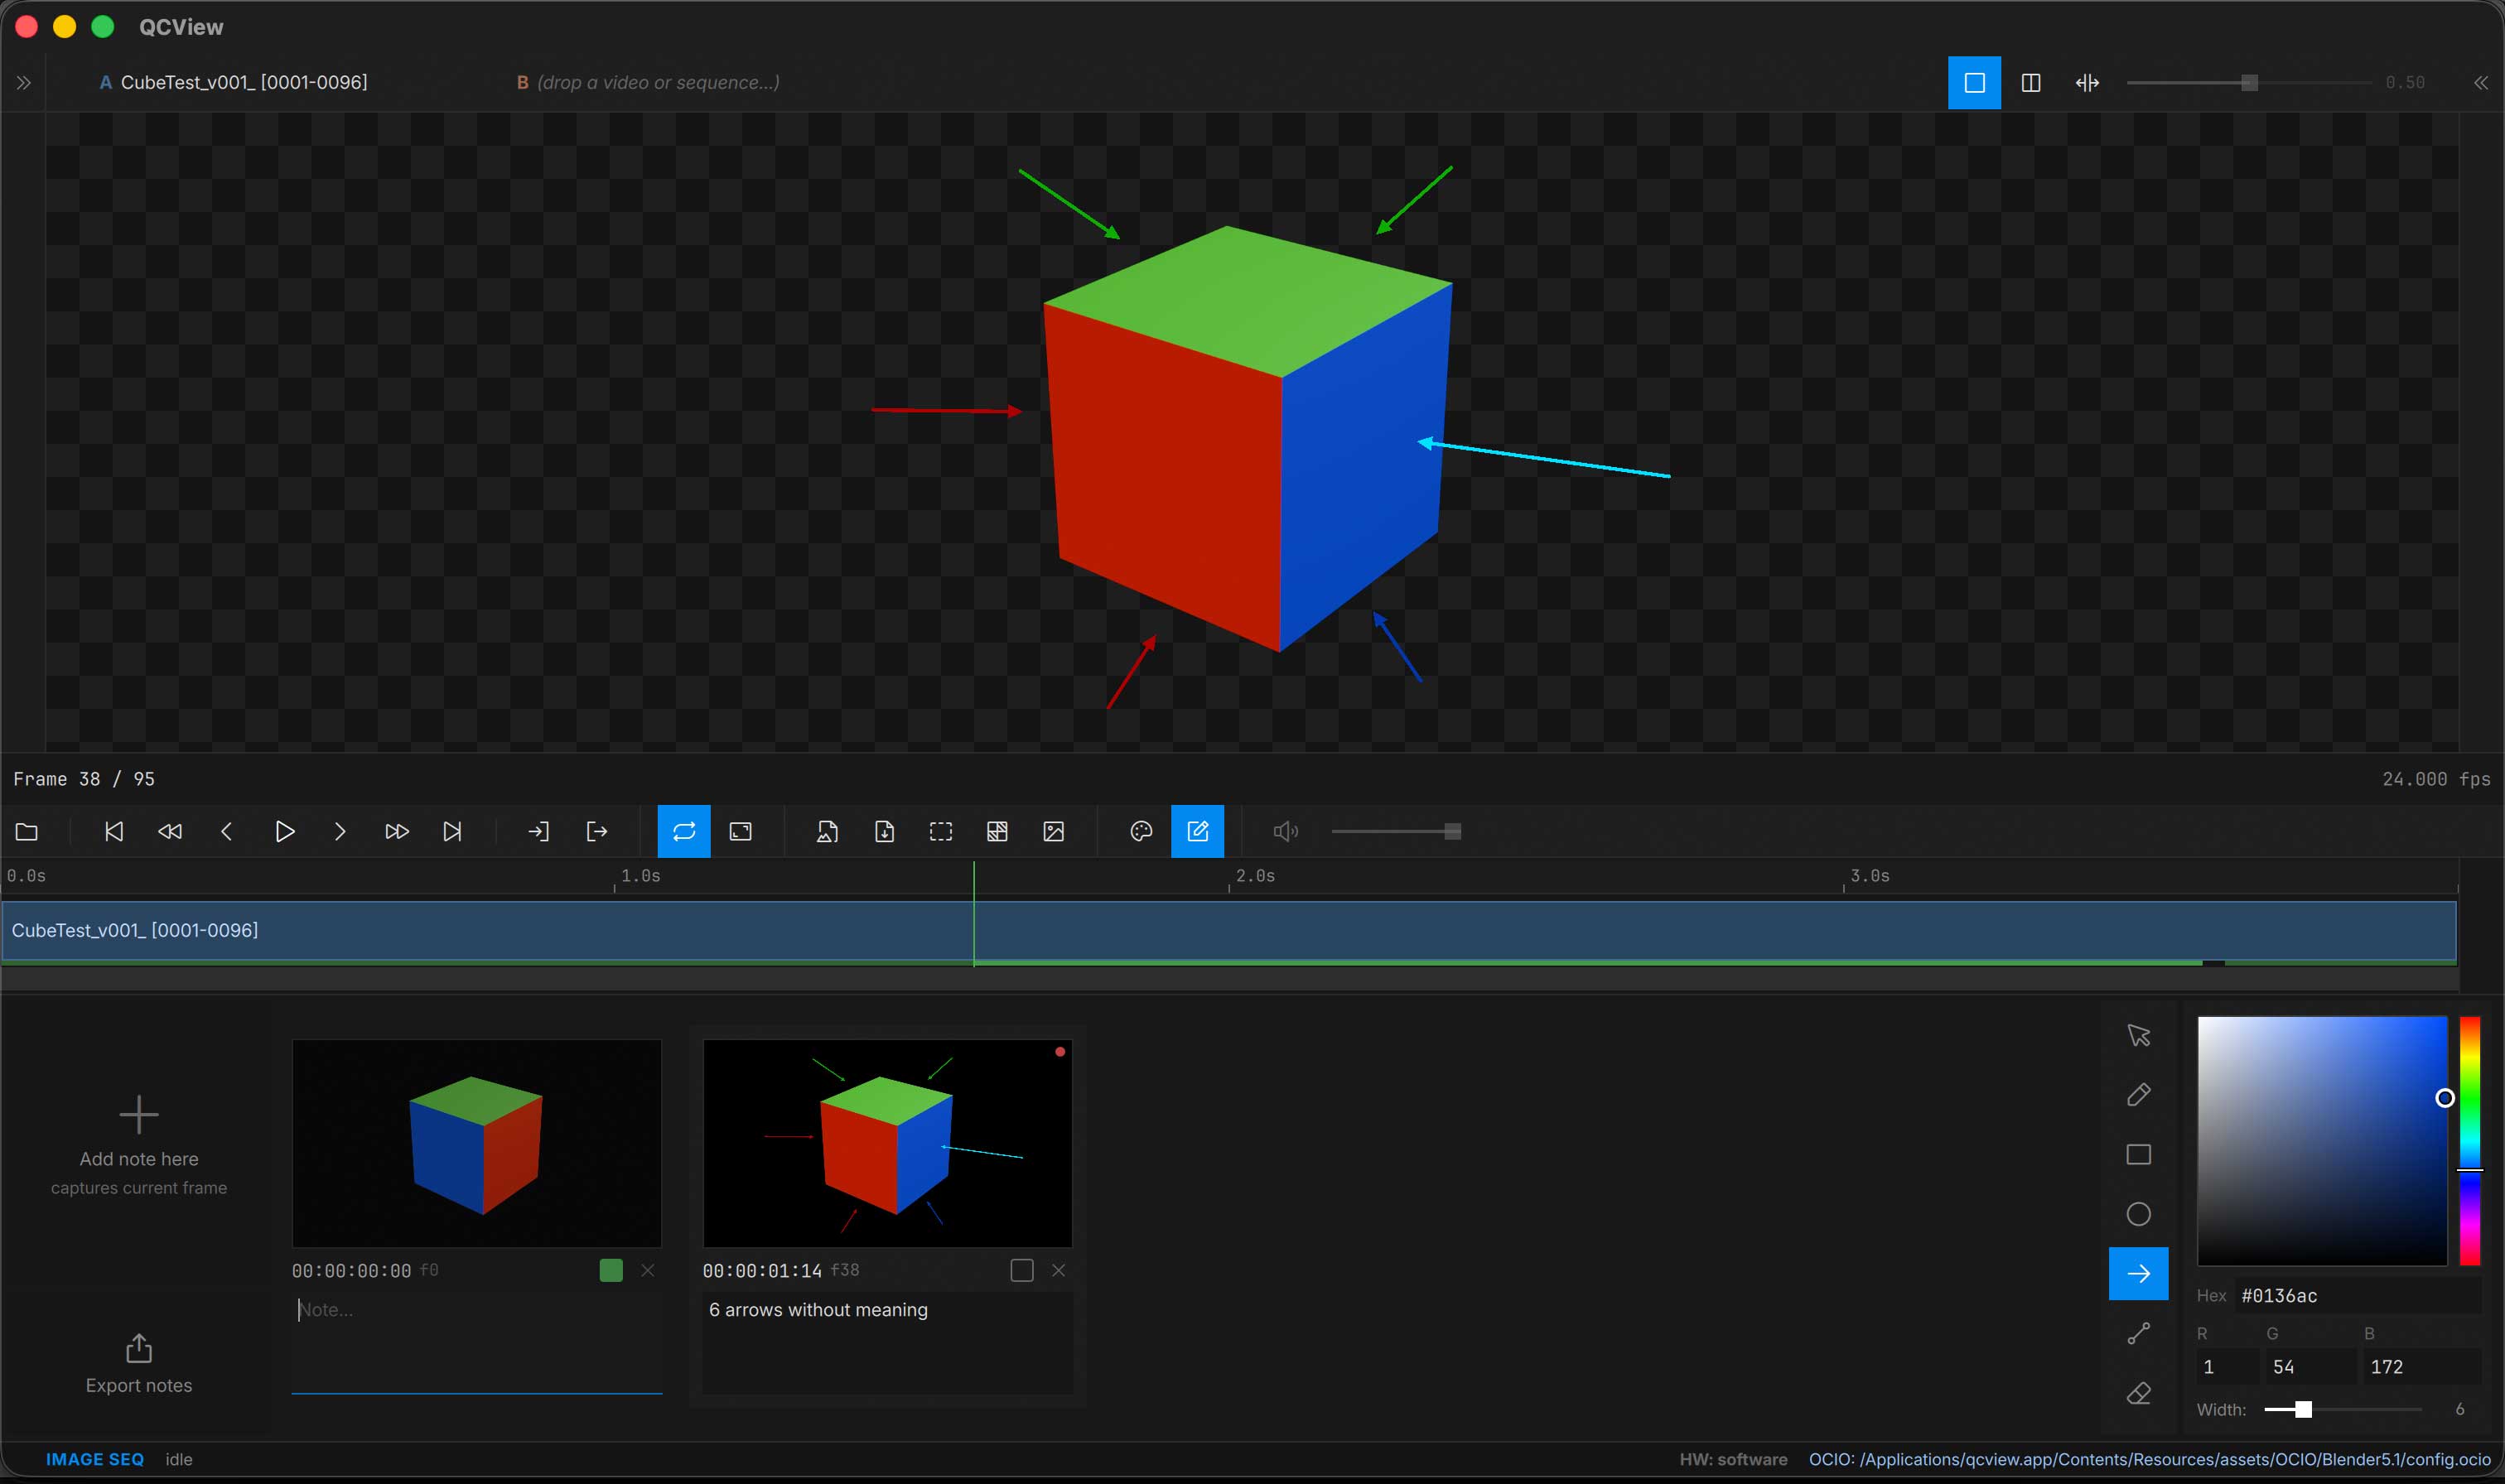
Task: Open the f38 arrows note thumbnail
Action: coord(888,1143)
